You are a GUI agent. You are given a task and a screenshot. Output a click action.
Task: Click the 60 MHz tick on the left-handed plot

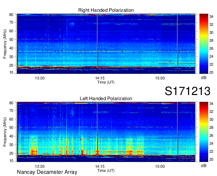coord(11,119)
